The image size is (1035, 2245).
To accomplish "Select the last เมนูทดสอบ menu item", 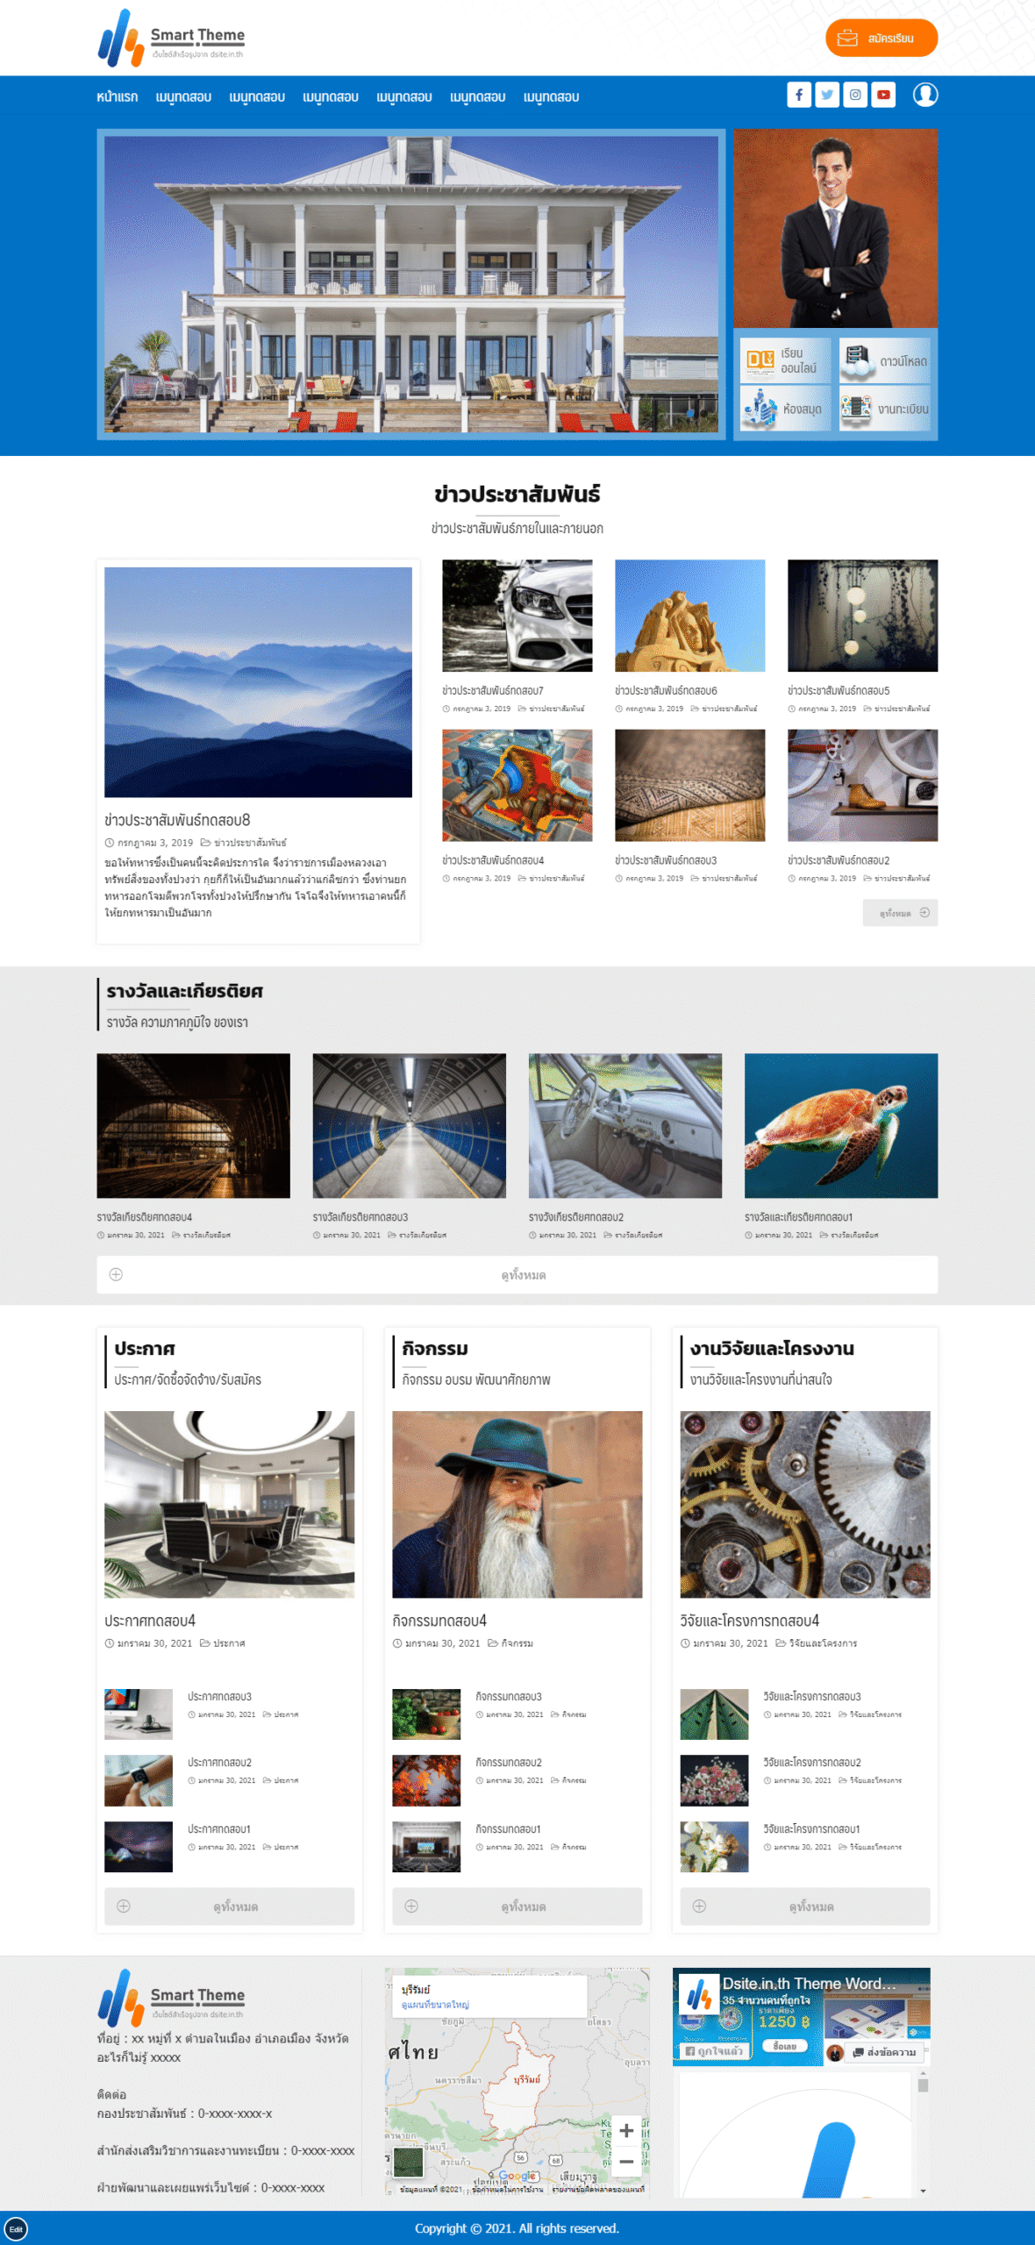I will tap(551, 96).
